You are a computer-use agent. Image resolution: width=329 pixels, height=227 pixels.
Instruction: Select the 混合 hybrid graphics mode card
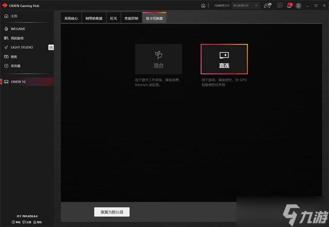[158, 59]
